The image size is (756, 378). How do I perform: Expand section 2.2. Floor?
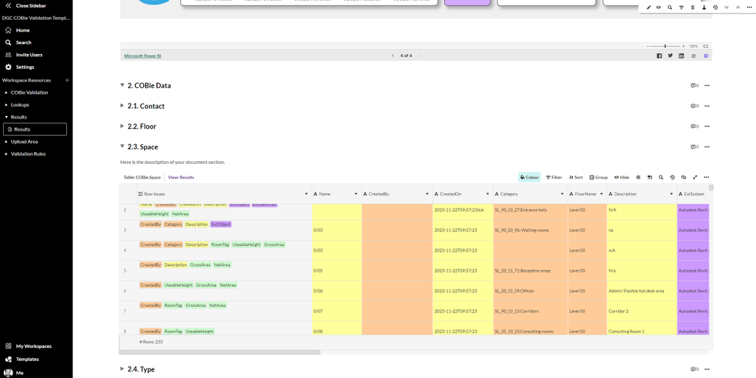pyautogui.click(x=122, y=126)
